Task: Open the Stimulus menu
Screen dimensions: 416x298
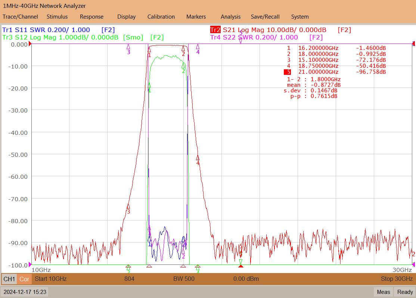Action: [x=57, y=17]
